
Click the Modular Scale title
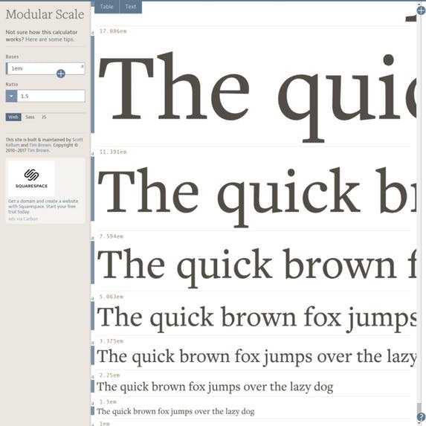tap(45, 14)
